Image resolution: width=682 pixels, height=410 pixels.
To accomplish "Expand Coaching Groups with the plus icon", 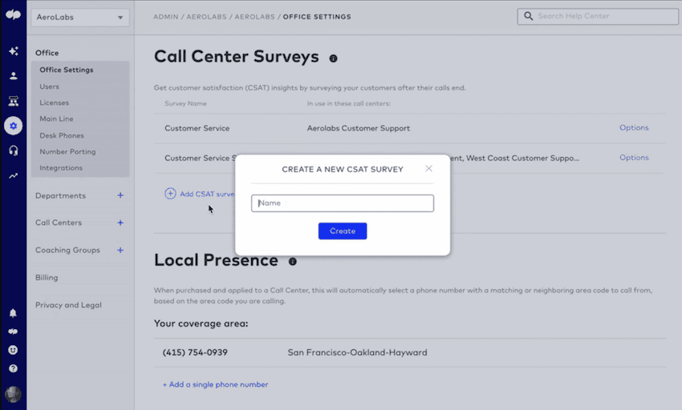I will [120, 250].
